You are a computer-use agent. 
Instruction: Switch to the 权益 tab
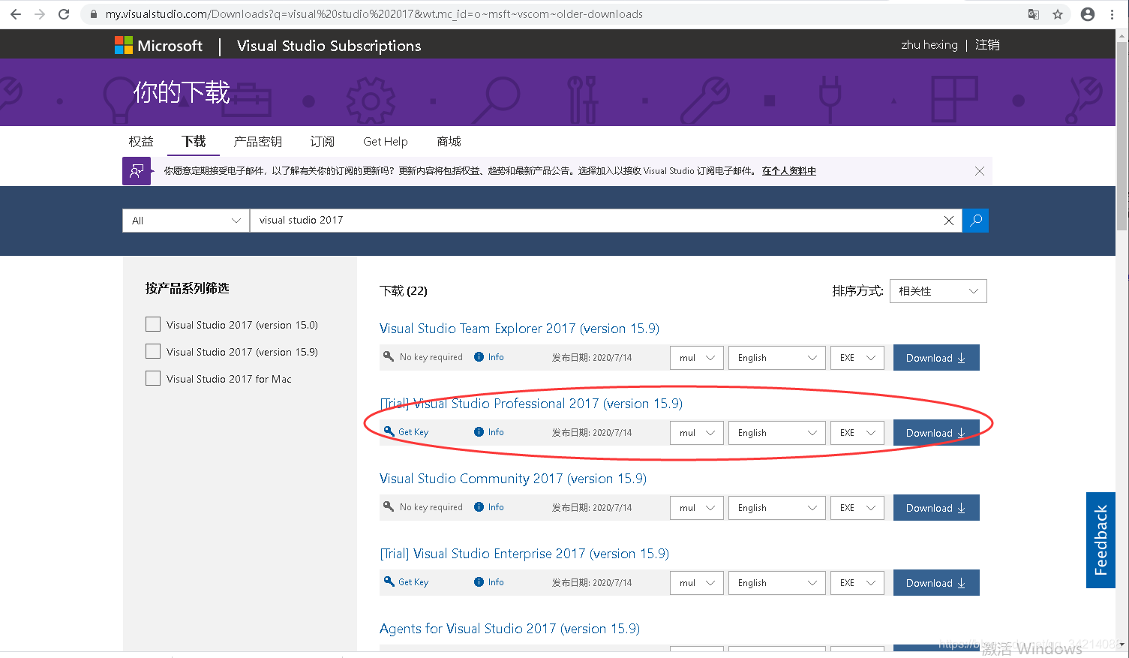141,141
